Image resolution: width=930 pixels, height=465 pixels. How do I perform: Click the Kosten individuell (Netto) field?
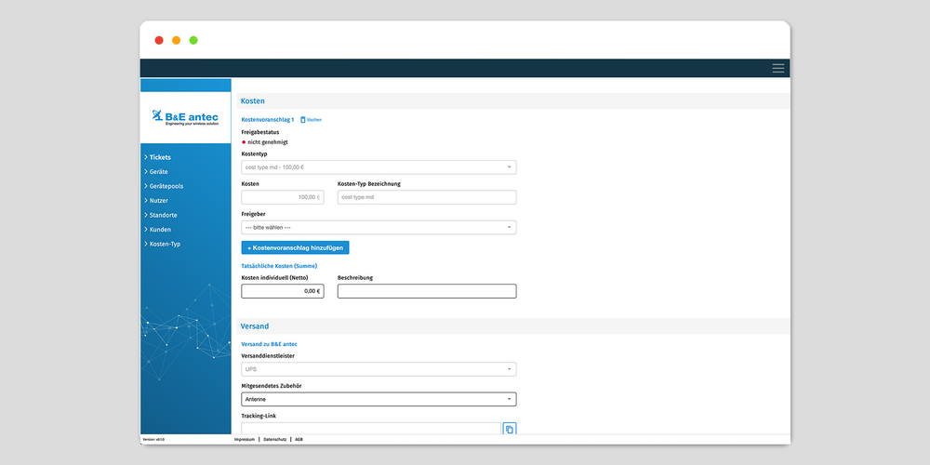(283, 291)
